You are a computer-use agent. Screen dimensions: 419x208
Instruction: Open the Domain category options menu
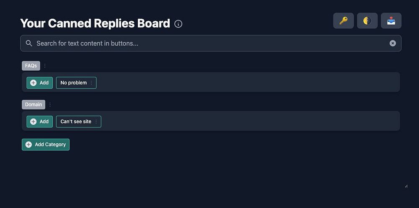coord(50,105)
